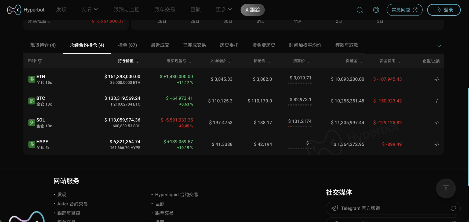
Task: Click the SOL liquidation price risk bar
Action: tap(300, 127)
